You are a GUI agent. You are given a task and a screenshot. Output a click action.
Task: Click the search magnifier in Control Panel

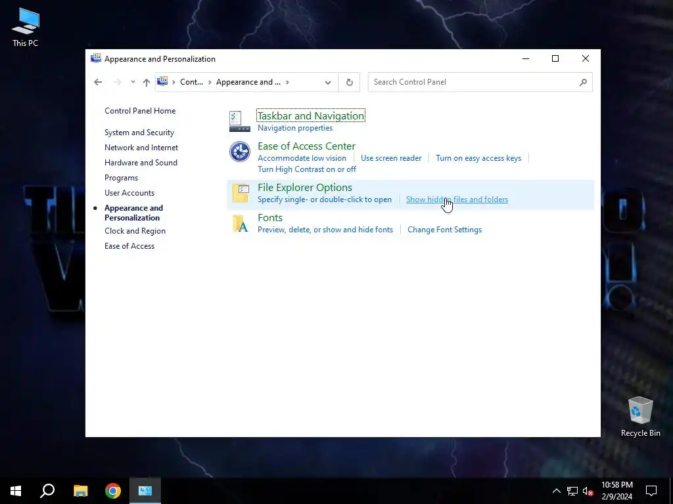click(583, 82)
